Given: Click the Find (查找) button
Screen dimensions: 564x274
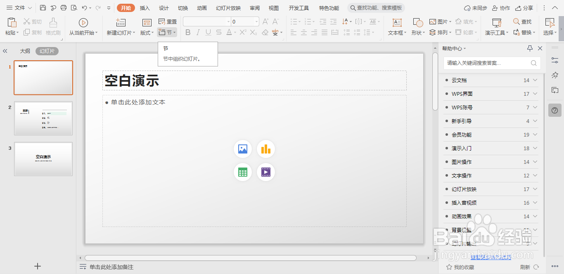Looking at the screenshot, I should point(522,21).
